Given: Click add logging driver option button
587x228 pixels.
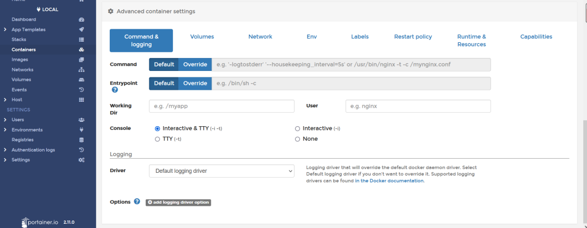Looking at the screenshot, I should coord(178,202).
